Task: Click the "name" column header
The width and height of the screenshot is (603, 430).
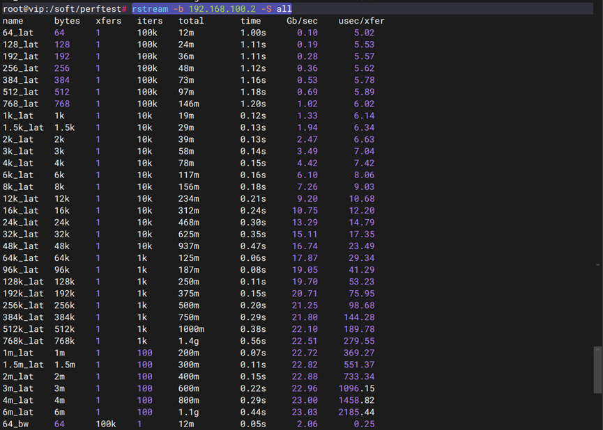Action: point(13,21)
